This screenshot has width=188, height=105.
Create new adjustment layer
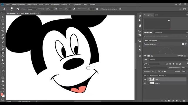pos(173,101)
